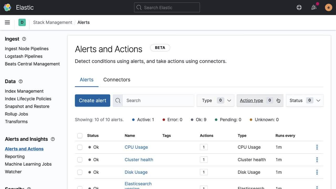Click the Actions count badge for CPU Usage
Image resolution: width=336 pixels, height=189 pixels.
coord(204,147)
